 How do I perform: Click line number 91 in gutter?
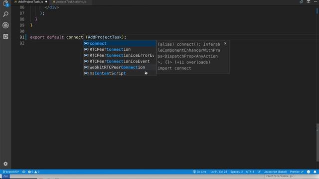[22, 37]
